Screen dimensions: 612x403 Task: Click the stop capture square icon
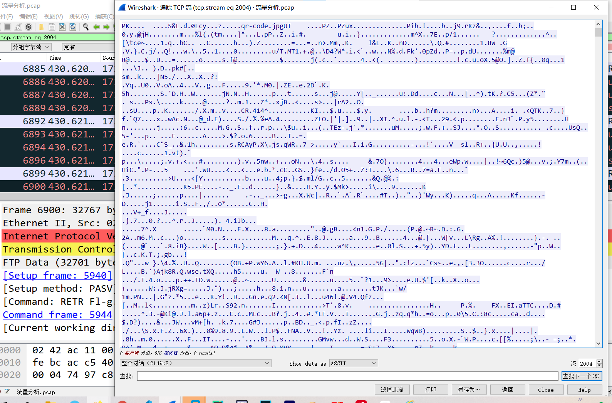tap(7, 27)
